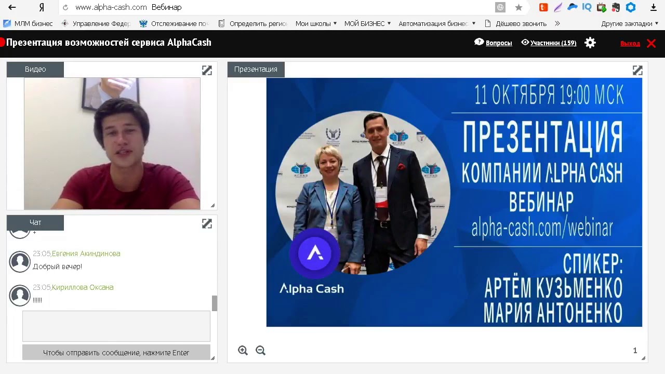Zoom in presentation with plus magnifier
This screenshot has width=665, height=374.
click(243, 351)
